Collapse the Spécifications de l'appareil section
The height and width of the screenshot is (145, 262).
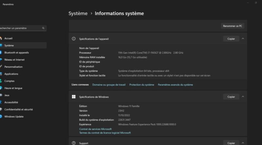pyautogui.click(x=243, y=38)
